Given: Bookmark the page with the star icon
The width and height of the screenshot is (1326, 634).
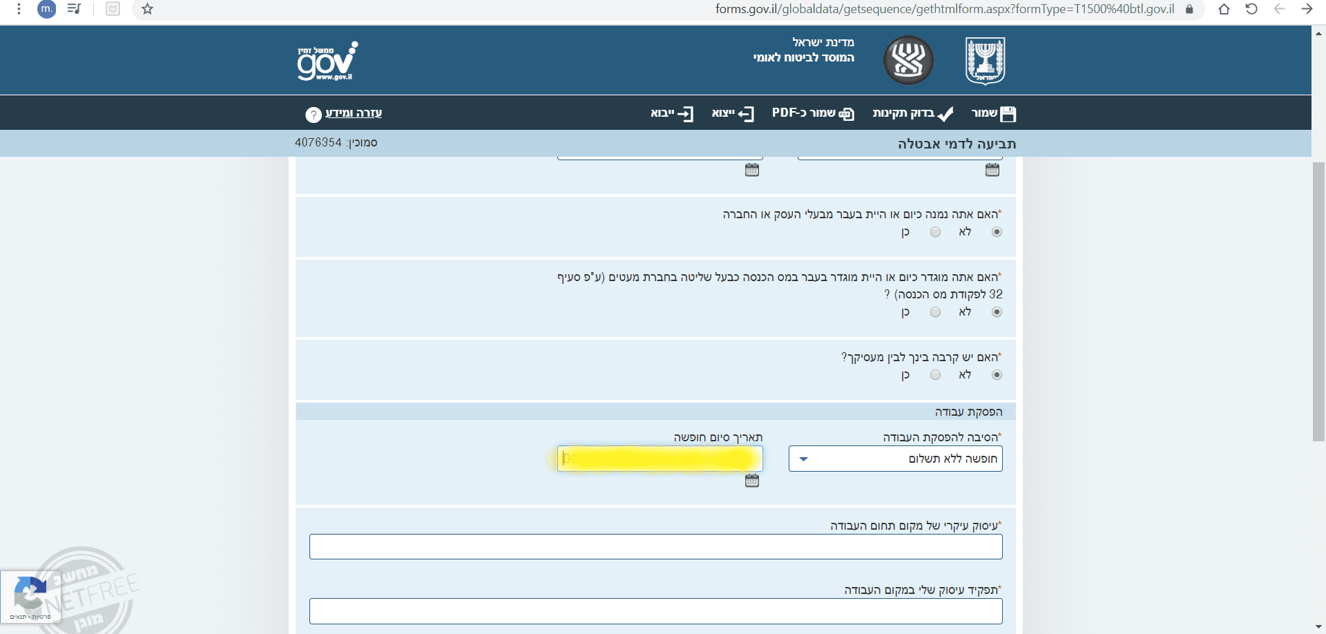Looking at the screenshot, I should tap(147, 9).
